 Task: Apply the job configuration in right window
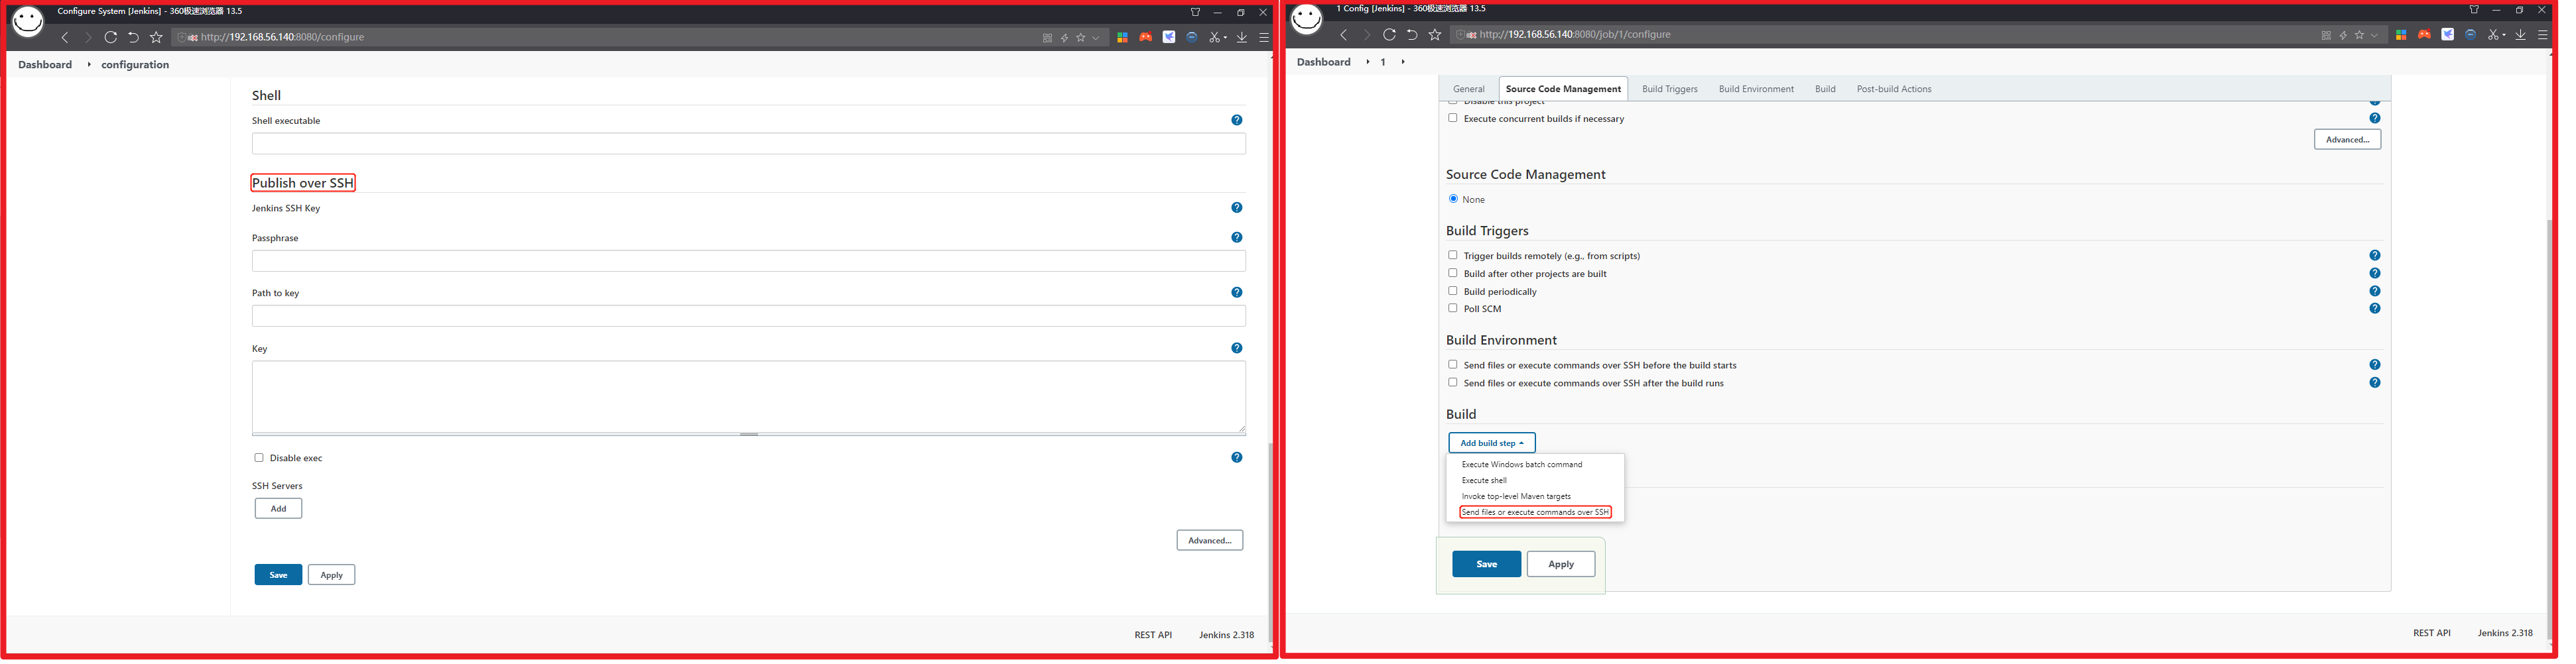click(1560, 564)
